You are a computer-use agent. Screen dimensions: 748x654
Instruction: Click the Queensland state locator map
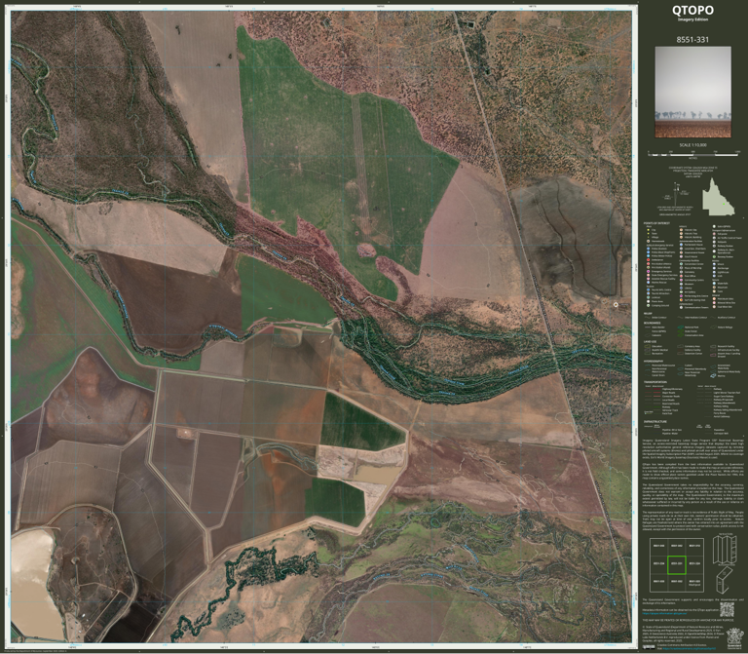point(718,196)
